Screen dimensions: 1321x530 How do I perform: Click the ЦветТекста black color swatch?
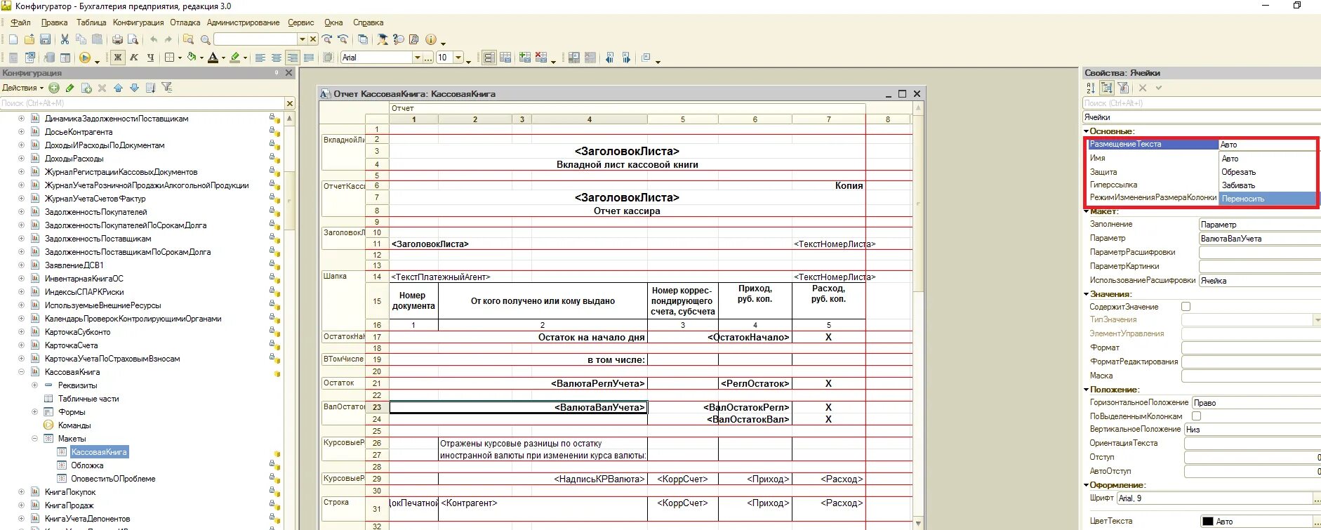pos(1208,522)
